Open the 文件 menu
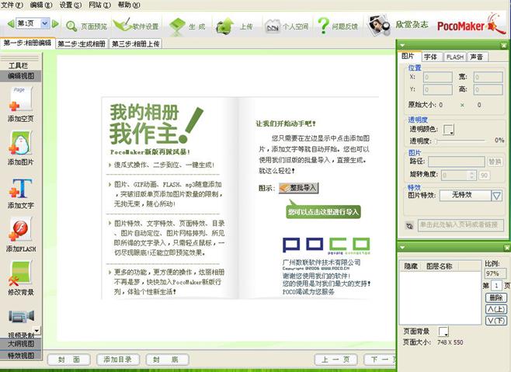This screenshot has width=511, height=372. pos(12,5)
